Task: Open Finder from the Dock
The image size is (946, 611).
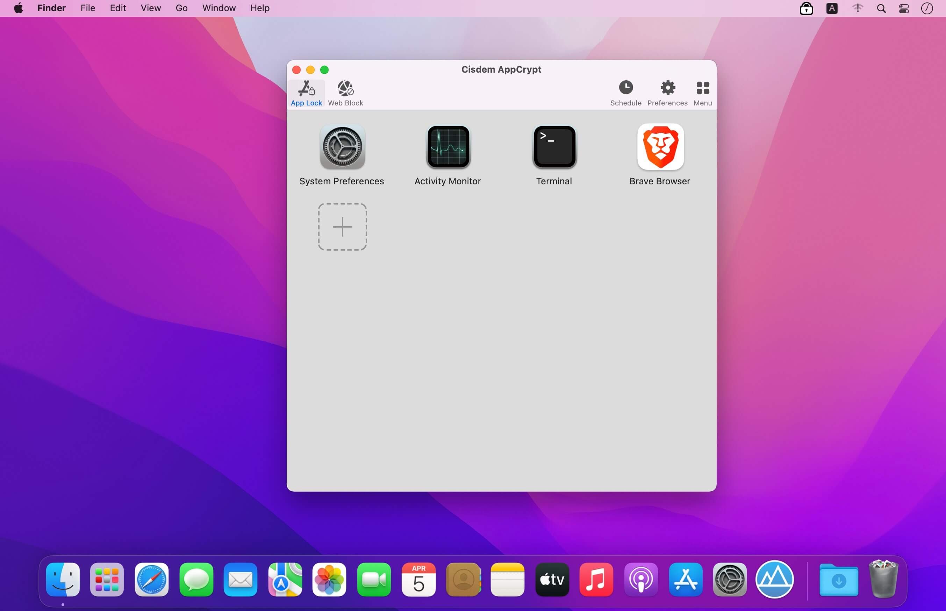Action: (x=63, y=579)
